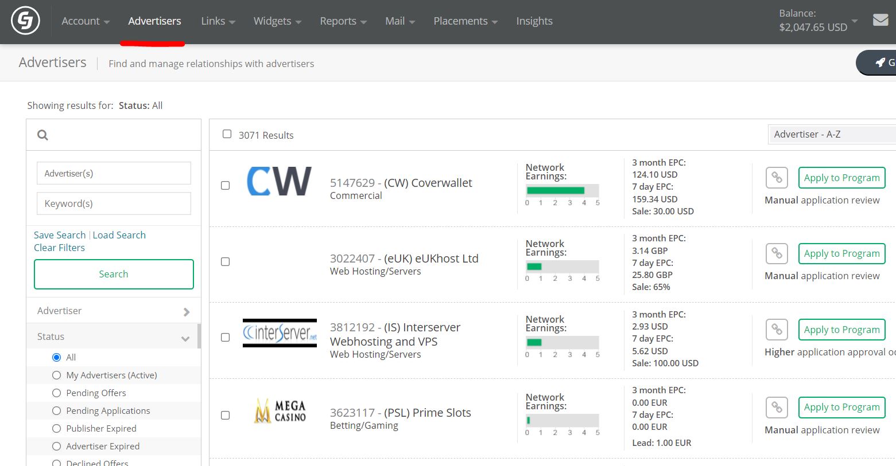The height and width of the screenshot is (466, 896).
Task: Click the CJ logo icon
Action: 25,21
